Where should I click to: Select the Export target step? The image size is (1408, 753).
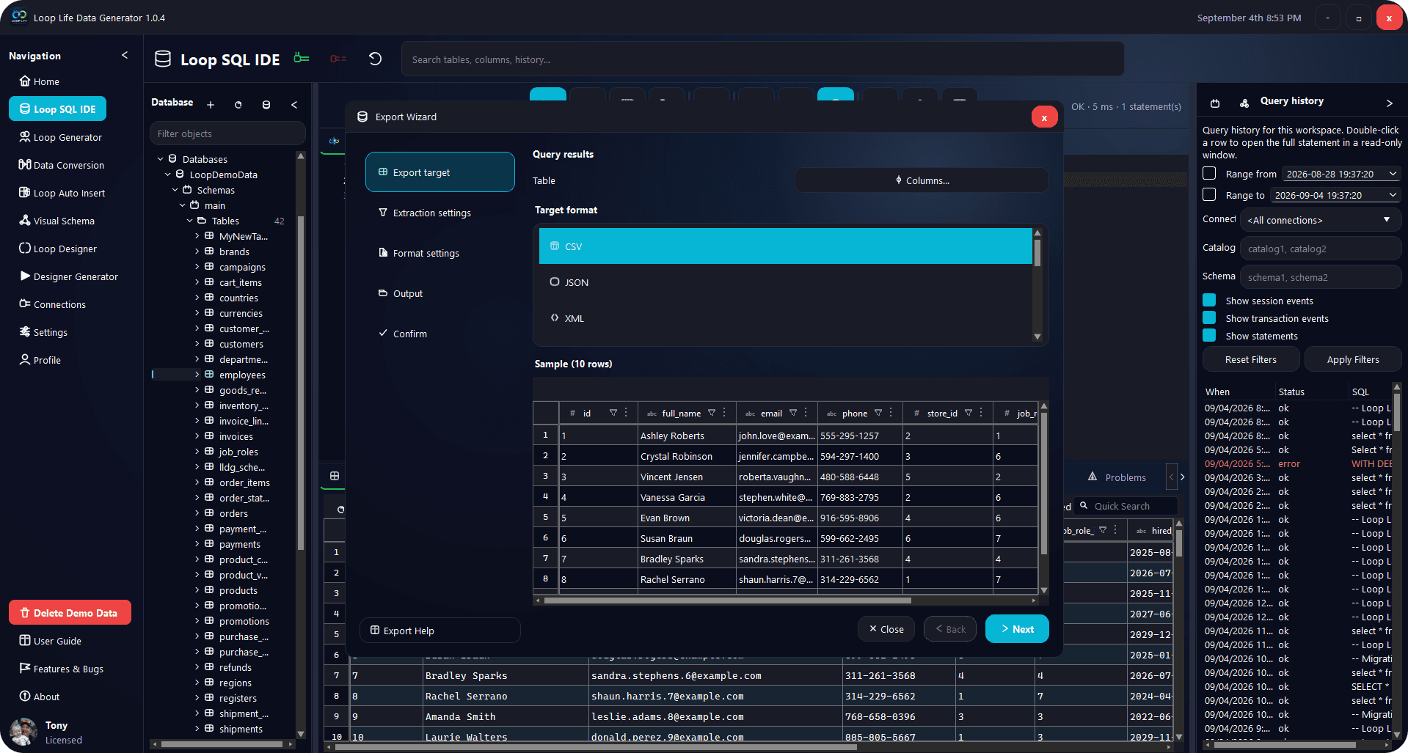pos(439,172)
